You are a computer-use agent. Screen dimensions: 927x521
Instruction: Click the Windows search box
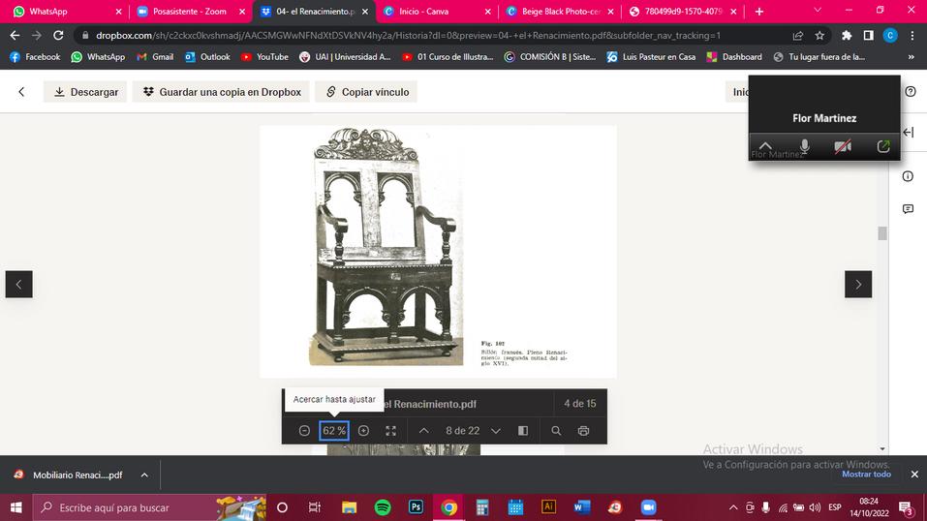point(149,507)
